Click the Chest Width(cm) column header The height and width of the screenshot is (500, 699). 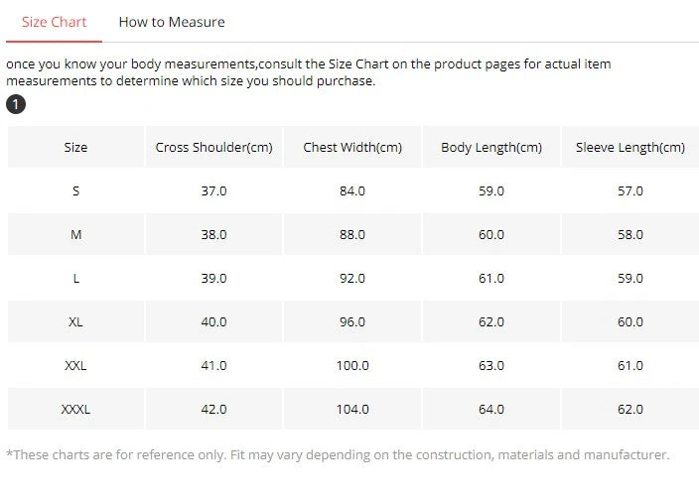(x=352, y=147)
